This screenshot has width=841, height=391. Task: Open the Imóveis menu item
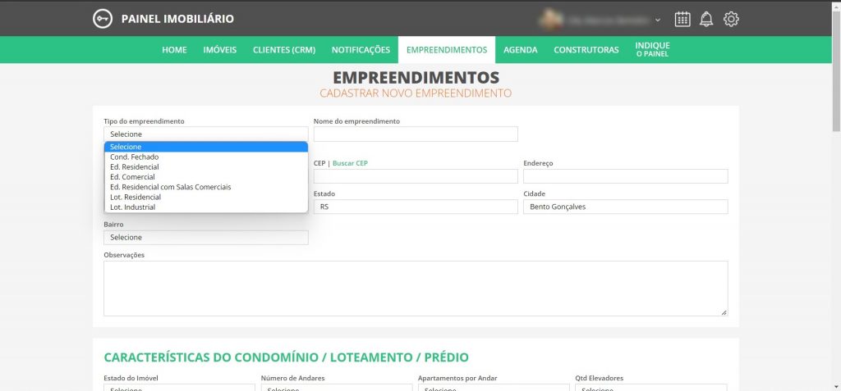(x=219, y=50)
